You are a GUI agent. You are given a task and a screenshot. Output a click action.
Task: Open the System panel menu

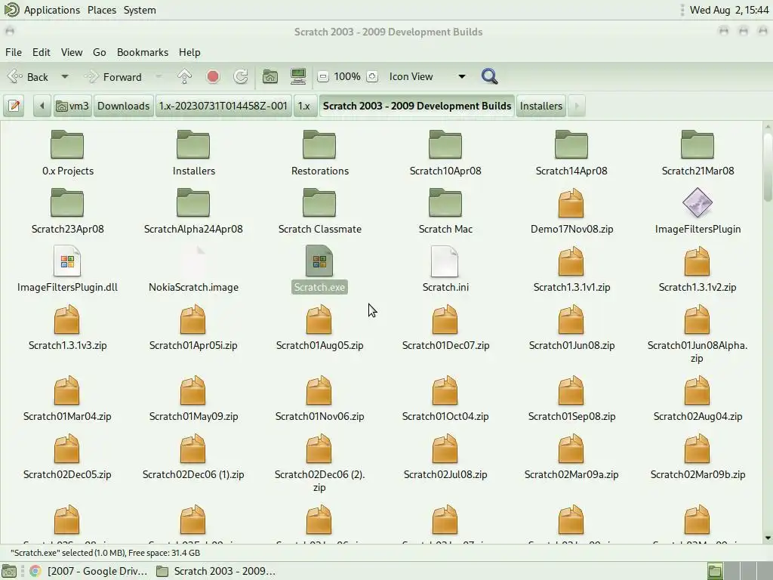point(140,10)
